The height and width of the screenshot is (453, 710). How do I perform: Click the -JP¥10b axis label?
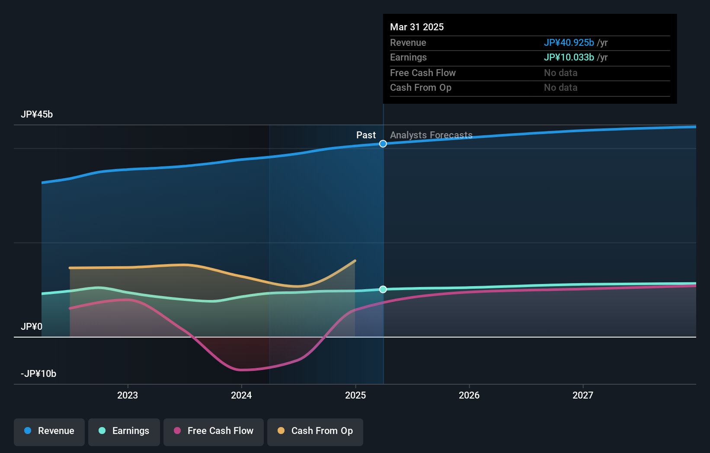pos(38,373)
